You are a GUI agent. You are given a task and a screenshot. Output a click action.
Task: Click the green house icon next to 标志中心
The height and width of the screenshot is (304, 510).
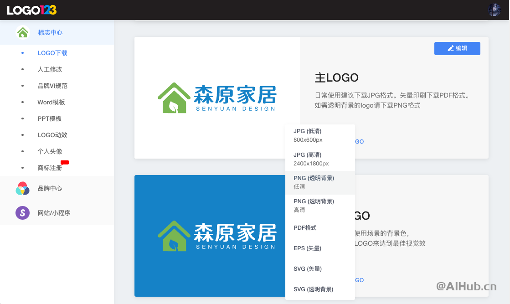point(23,32)
